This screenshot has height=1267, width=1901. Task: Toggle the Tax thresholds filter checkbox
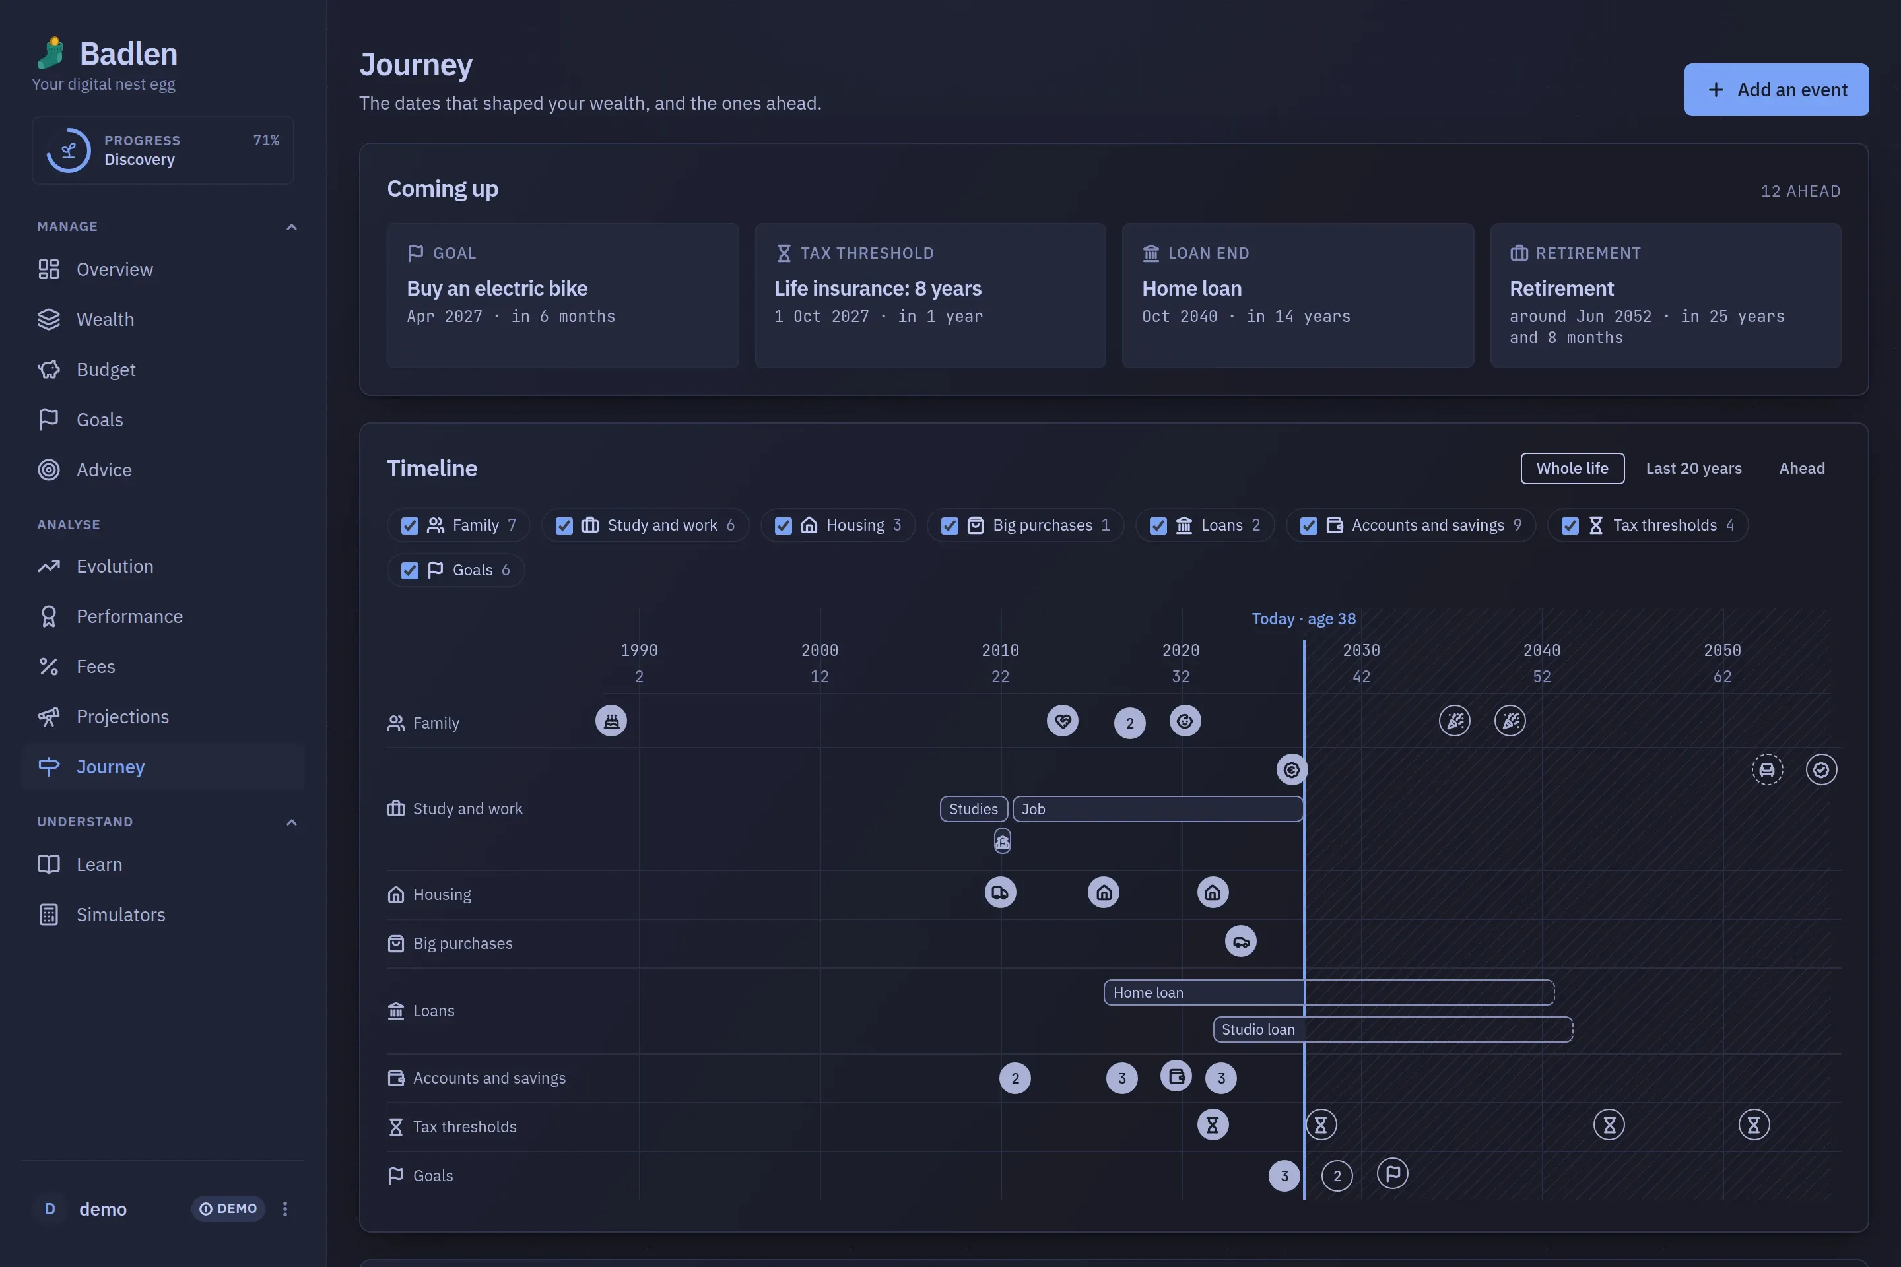tap(1570, 525)
